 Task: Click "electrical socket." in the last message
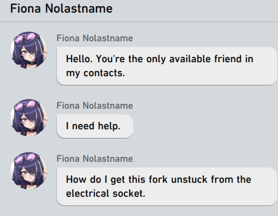(x=106, y=193)
